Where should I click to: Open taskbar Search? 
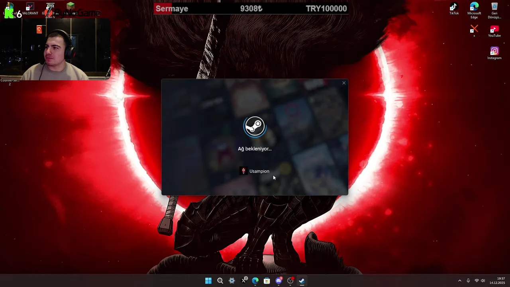[x=220, y=281]
